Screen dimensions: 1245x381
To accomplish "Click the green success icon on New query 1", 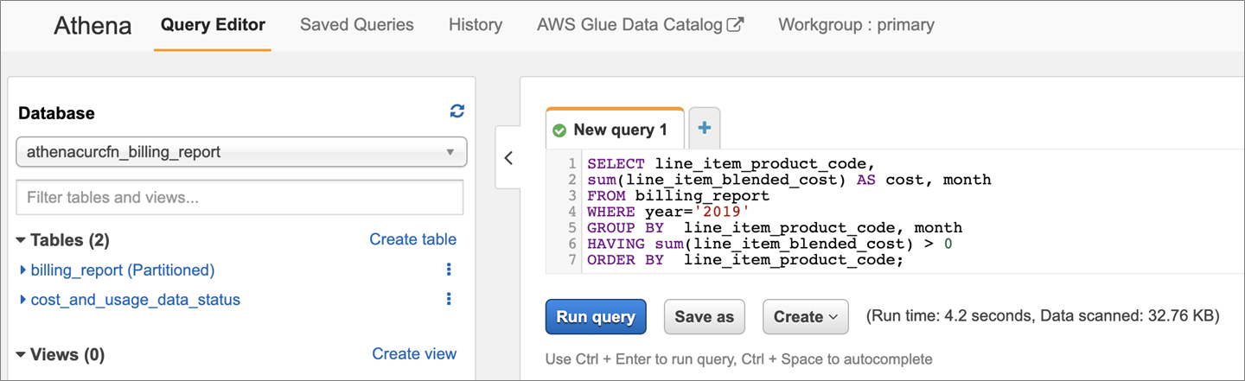I will pos(559,130).
